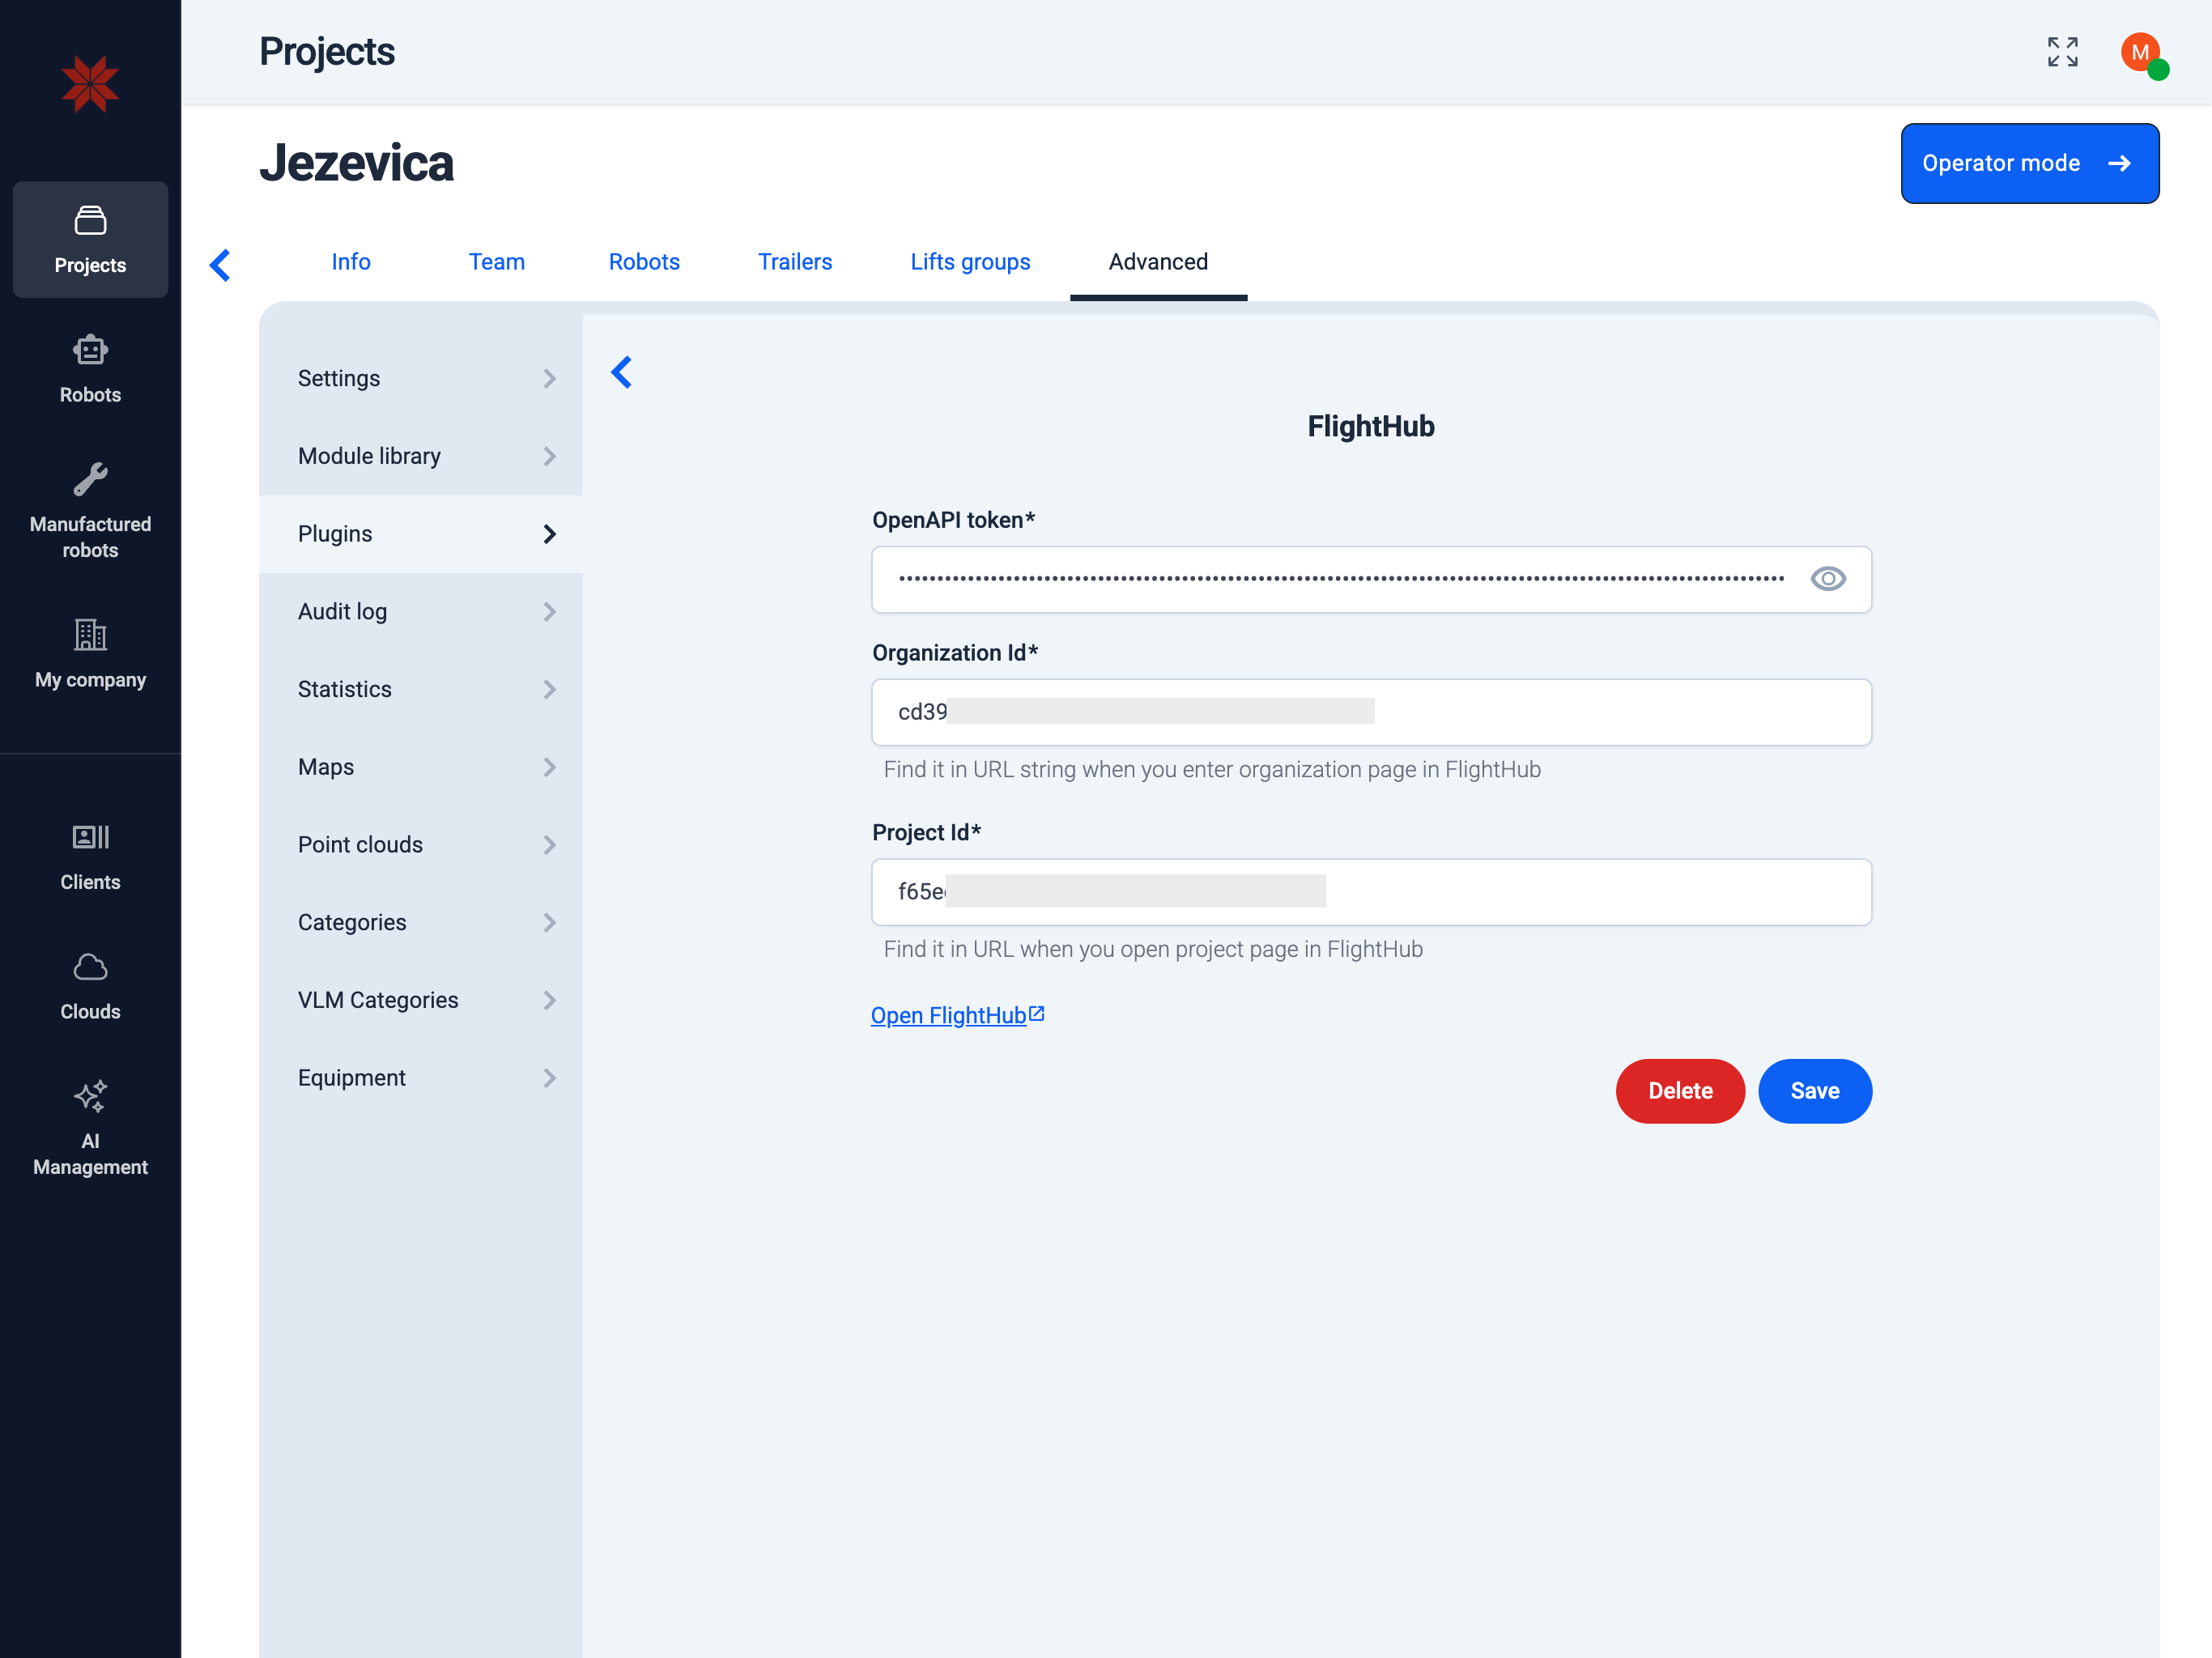Open Projects in the sidebar

[x=90, y=240]
